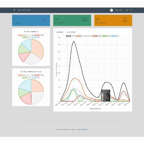Viewport: 144px width, 144px height.
Task: Toggle the orange legend item in line chart
Action: pos(80,36)
